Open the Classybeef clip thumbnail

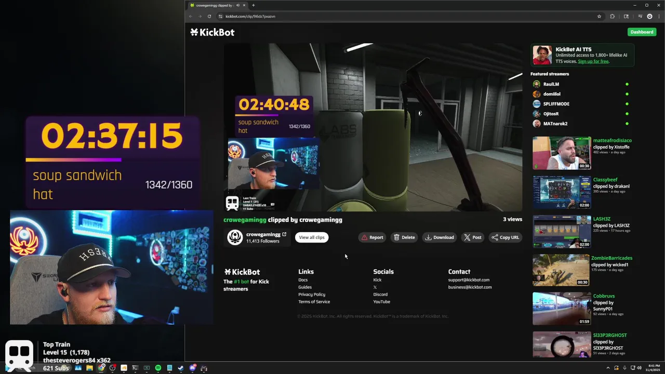pyautogui.click(x=562, y=192)
